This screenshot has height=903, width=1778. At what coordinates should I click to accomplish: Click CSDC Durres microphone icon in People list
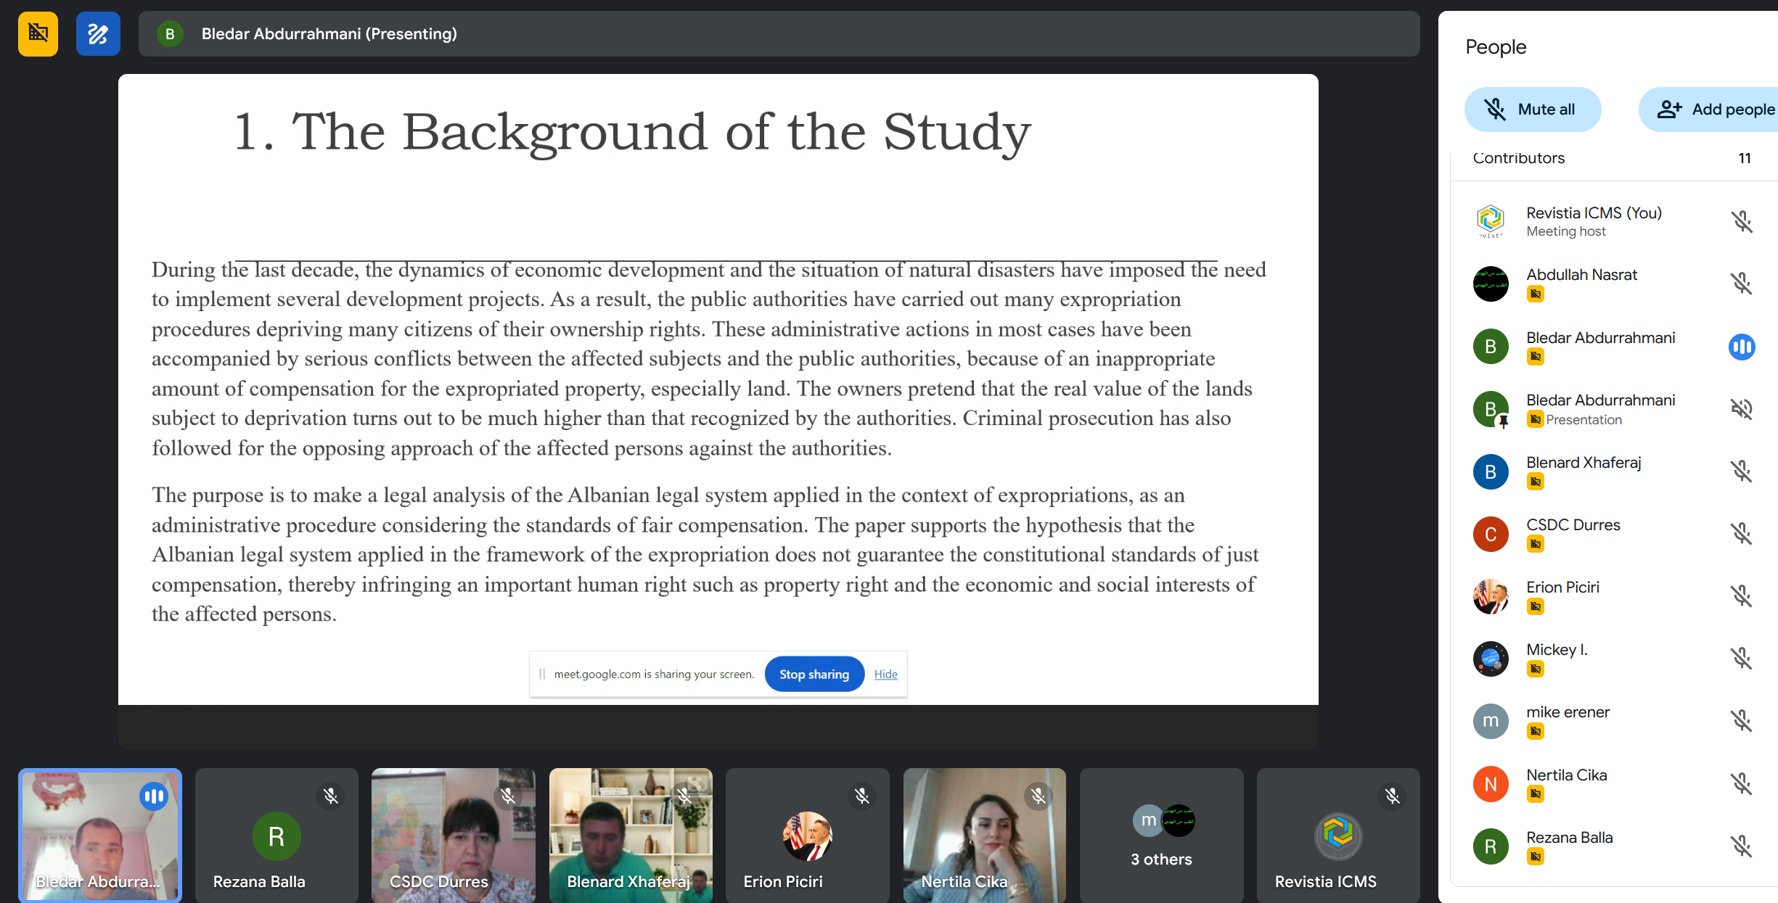(1741, 534)
